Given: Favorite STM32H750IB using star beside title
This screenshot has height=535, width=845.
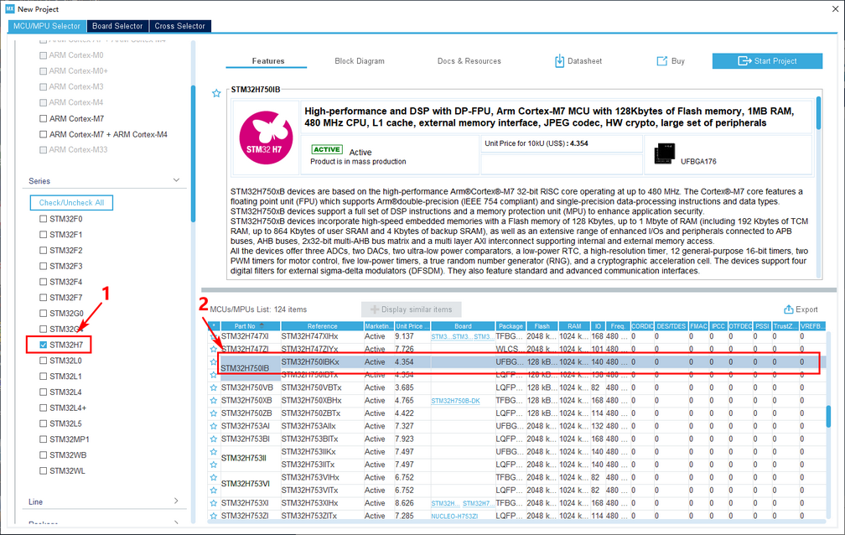Looking at the screenshot, I should point(216,92).
